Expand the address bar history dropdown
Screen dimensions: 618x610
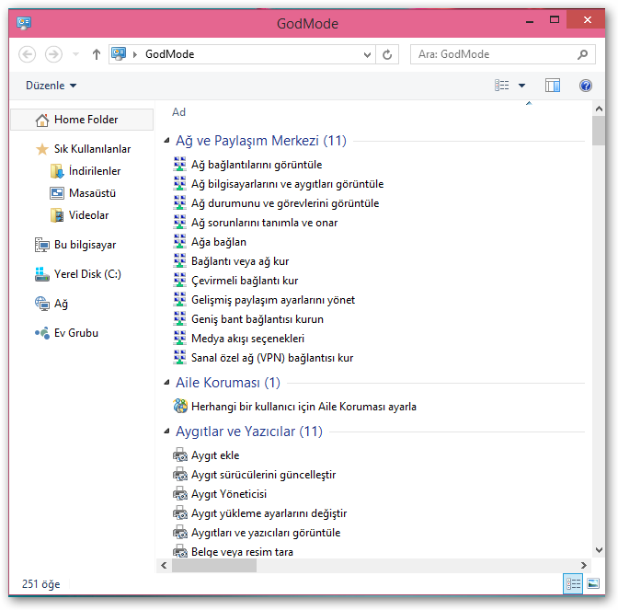pyautogui.click(x=367, y=54)
